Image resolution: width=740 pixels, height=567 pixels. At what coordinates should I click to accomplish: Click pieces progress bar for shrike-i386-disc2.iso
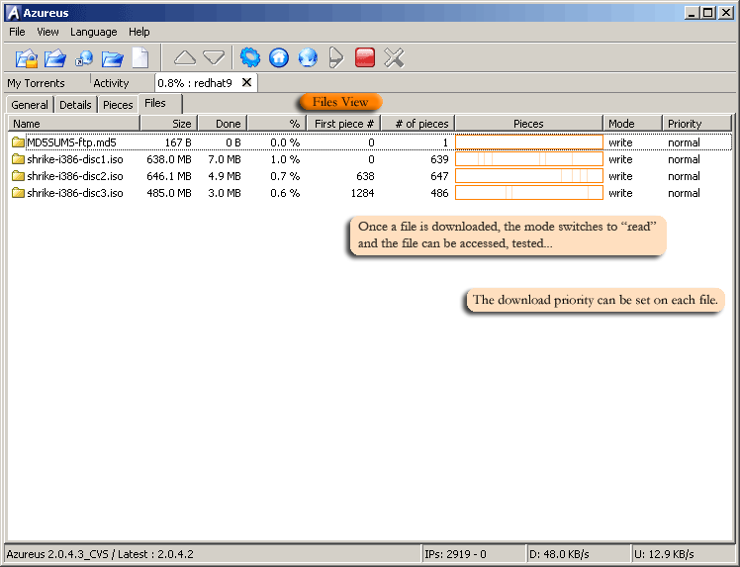pos(529,176)
